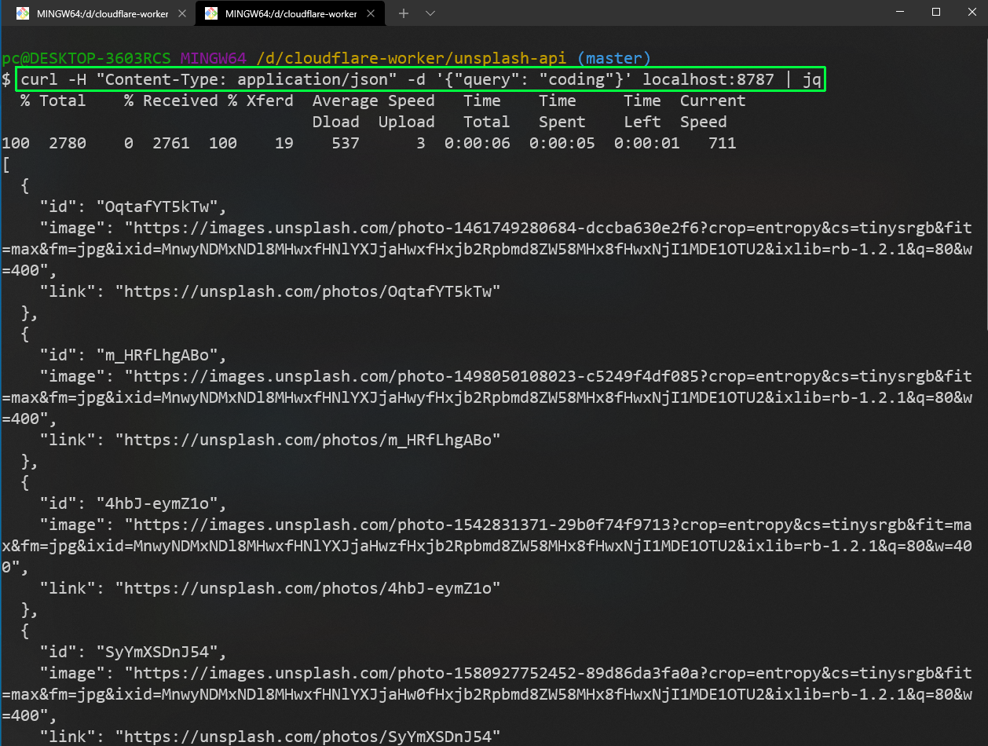Click the Current Speed value 711
This screenshot has width=988, height=746.
pos(722,144)
